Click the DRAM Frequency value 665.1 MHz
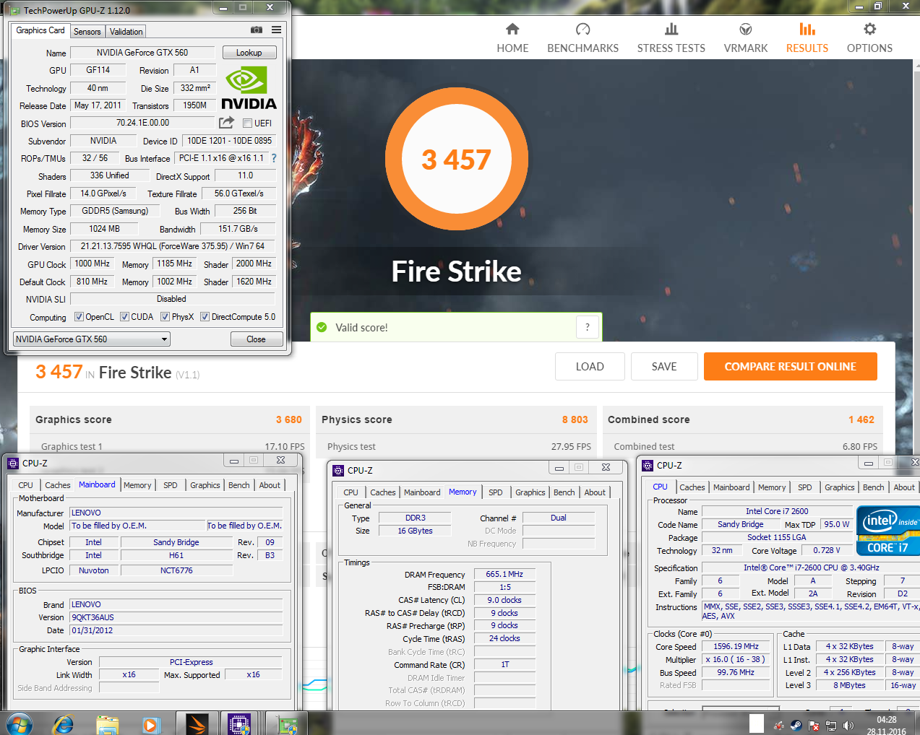 pyautogui.click(x=504, y=574)
